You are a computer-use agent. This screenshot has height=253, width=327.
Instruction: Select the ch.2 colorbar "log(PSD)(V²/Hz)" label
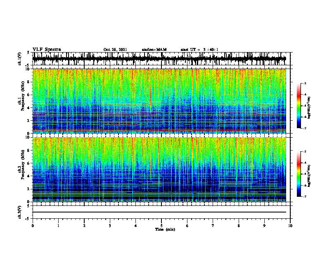click(x=309, y=176)
